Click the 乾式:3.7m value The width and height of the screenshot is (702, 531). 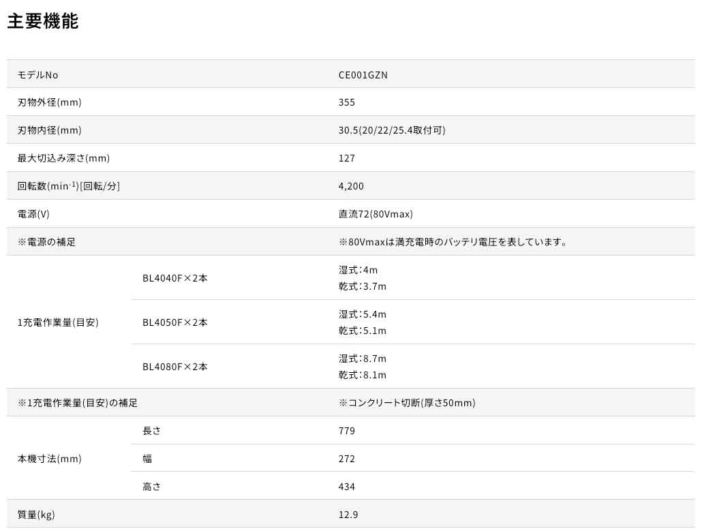pos(362,286)
